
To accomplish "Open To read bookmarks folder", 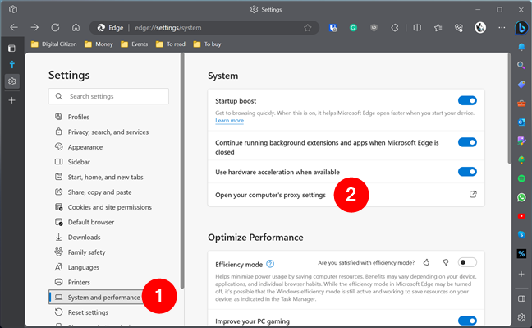I will pos(171,44).
